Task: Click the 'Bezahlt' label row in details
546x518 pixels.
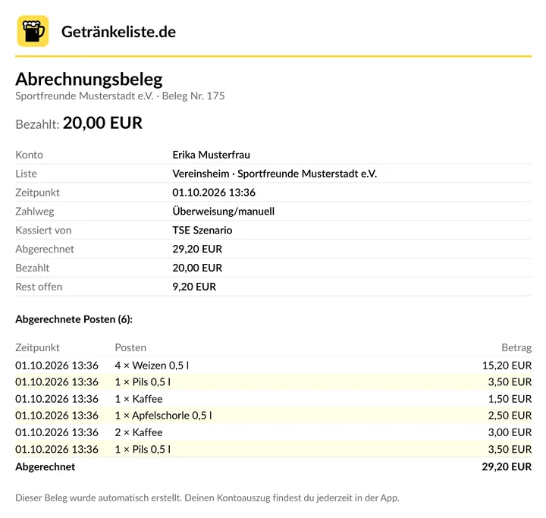Action: coord(33,268)
